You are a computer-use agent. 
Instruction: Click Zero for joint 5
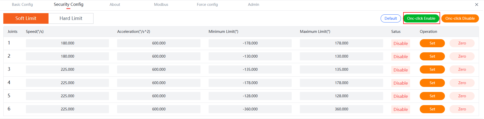point(462,96)
